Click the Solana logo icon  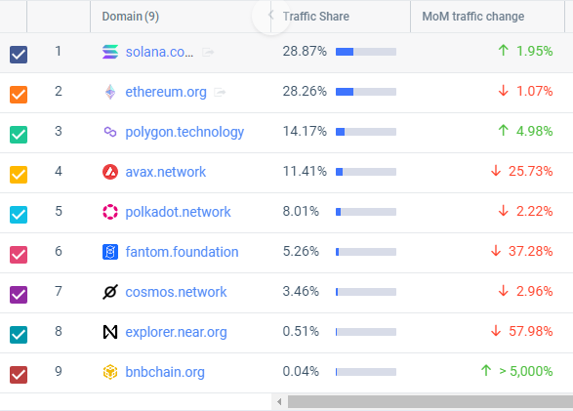click(110, 52)
